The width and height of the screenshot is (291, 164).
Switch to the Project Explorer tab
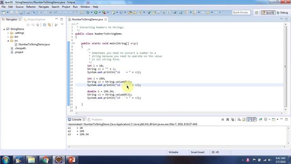[35, 19]
